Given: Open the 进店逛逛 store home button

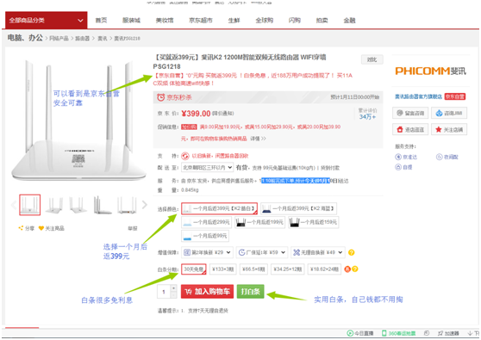Looking at the screenshot, I should tap(410, 130).
